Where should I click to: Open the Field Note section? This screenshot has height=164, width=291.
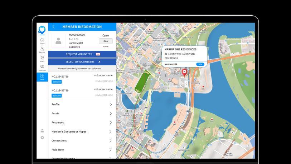coord(82,150)
